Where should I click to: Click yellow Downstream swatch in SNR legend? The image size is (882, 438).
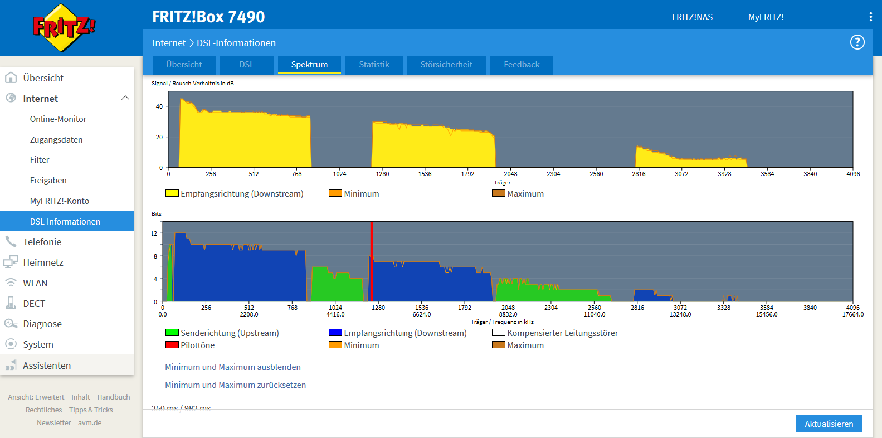[x=172, y=193]
